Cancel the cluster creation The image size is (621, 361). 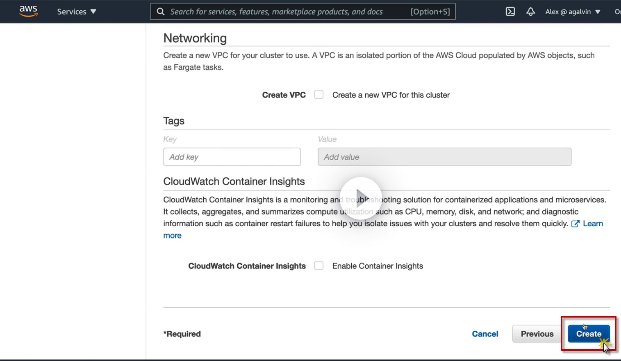click(x=485, y=334)
